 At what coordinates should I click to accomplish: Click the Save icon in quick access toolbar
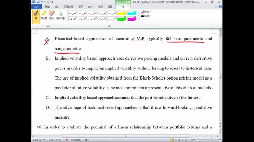click(x=38, y=2)
